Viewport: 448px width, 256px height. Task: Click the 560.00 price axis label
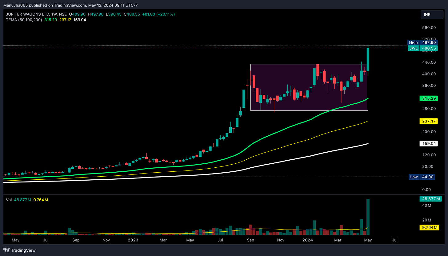click(429, 28)
